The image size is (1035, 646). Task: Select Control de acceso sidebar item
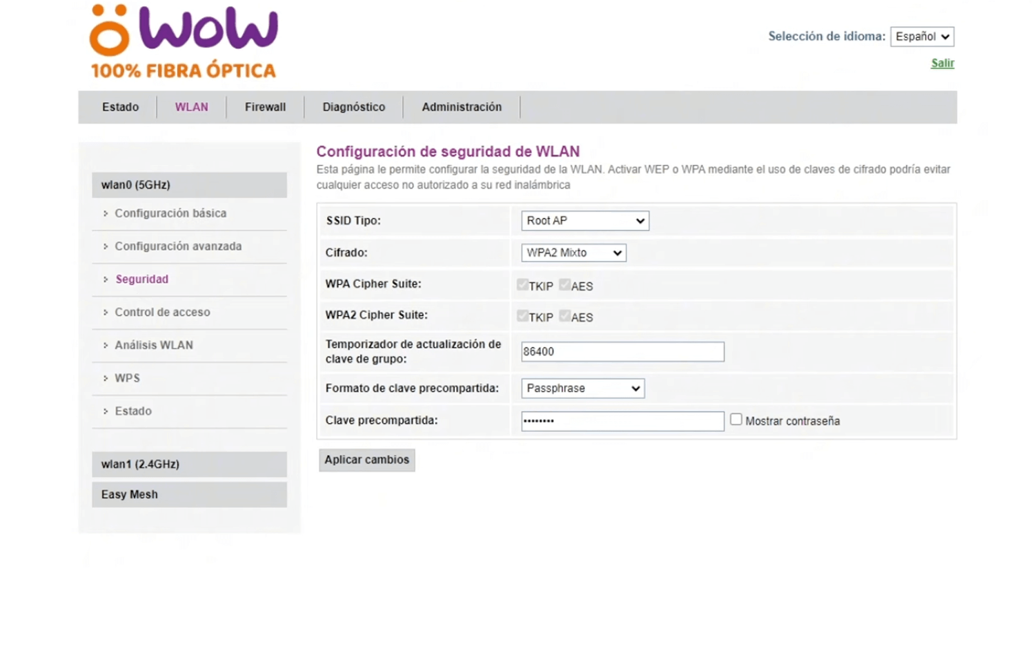click(x=162, y=312)
